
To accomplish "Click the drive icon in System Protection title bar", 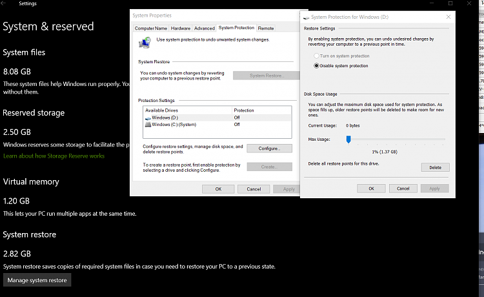I will click(306, 17).
